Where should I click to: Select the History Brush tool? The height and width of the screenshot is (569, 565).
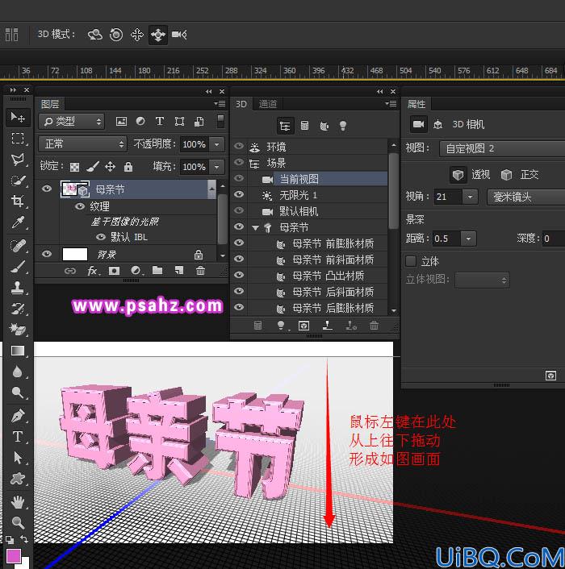coord(18,309)
